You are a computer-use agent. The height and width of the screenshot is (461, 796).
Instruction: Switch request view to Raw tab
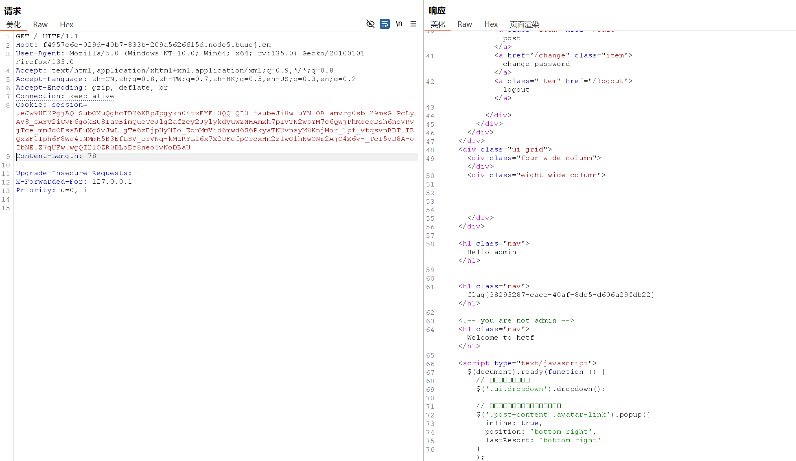[x=40, y=25]
